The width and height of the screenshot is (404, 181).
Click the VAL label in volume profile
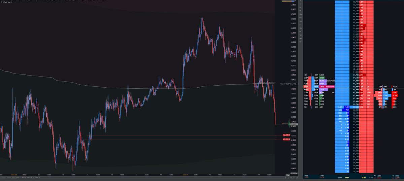click(x=333, y=92)
